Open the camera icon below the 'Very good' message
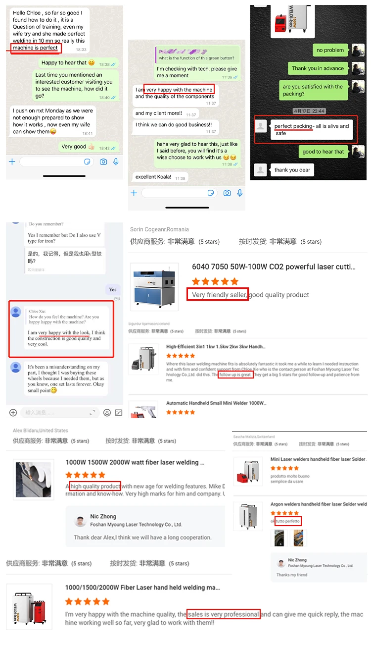Viewport: 371px width, 651px height. tap(103, 162)
